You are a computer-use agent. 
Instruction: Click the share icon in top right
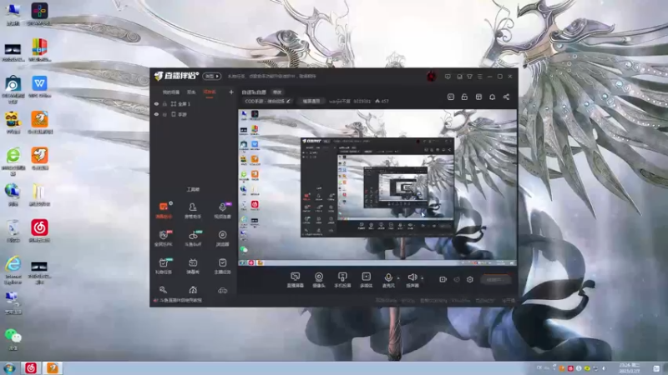point(506,97)
